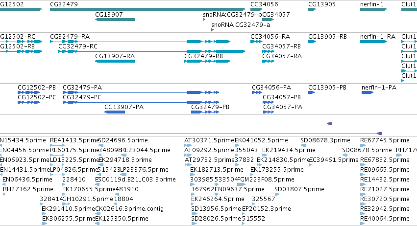417x226 pixels.
Task: Click EST EK041052.5prime
Action: (x=262, y=140)
